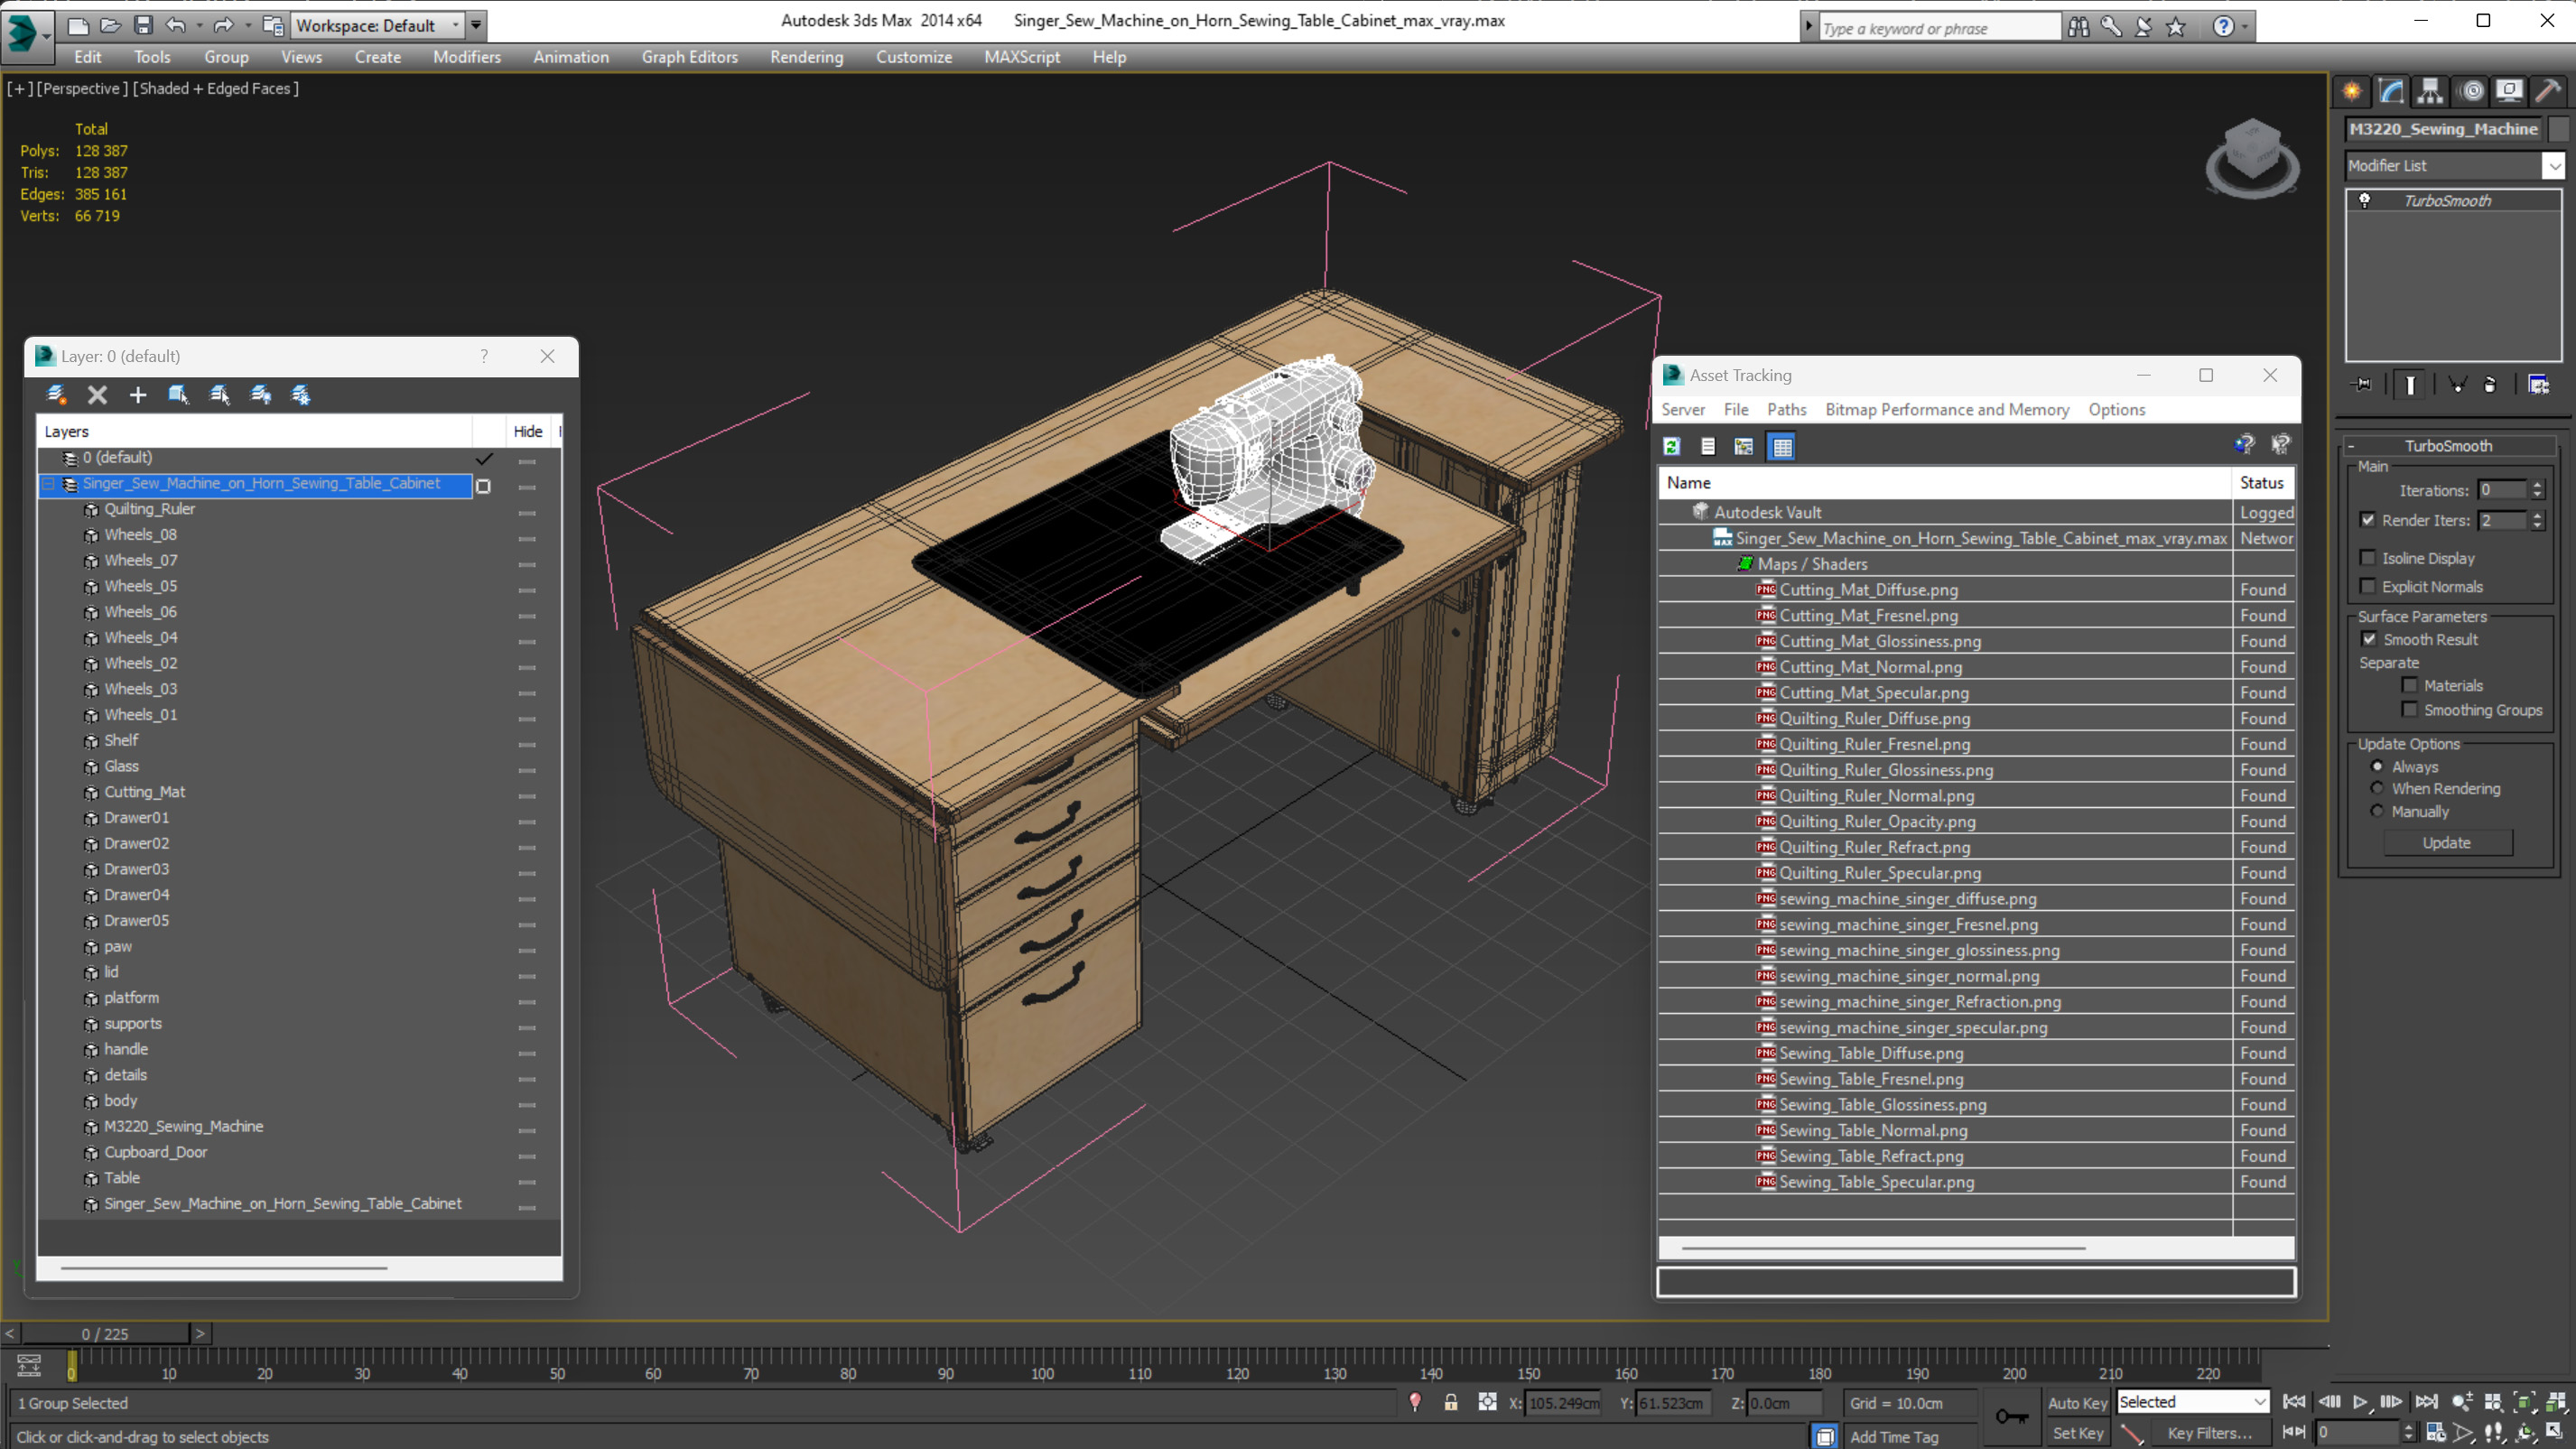
Task: Switch Asset Tracking to table view
Action: point(1782,447)
